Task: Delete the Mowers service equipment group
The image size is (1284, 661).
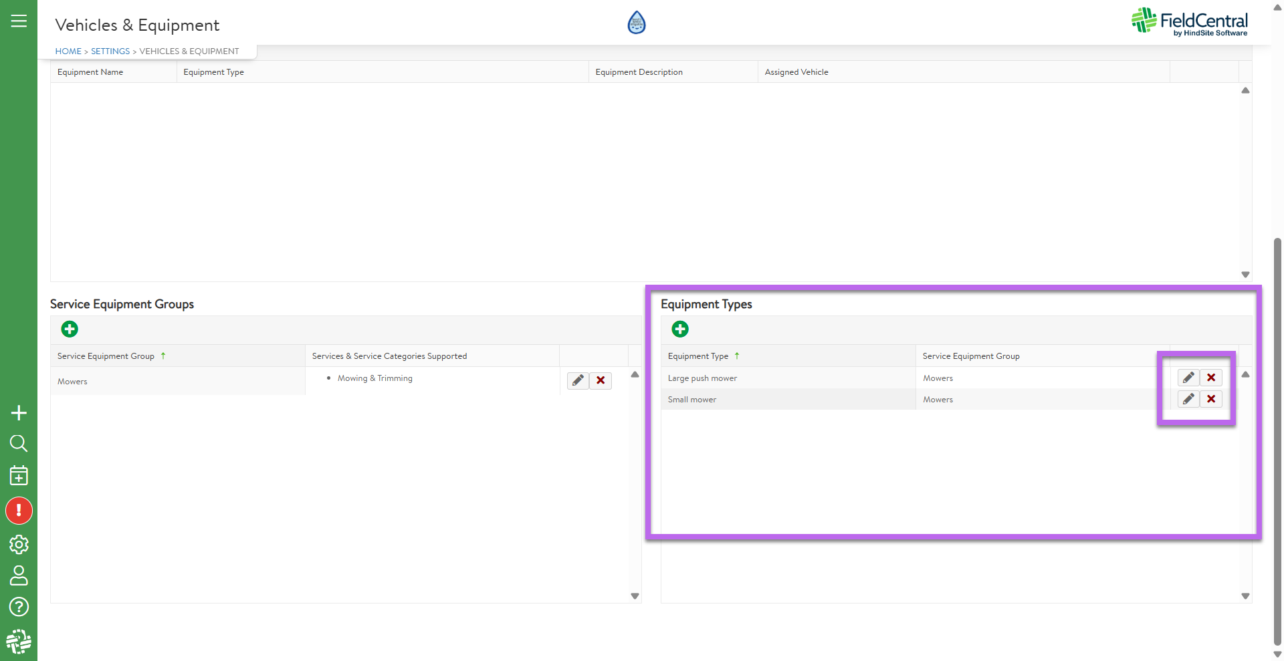Action: [x=601, y=380]
